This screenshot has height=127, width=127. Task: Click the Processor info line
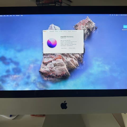[69, 42]
